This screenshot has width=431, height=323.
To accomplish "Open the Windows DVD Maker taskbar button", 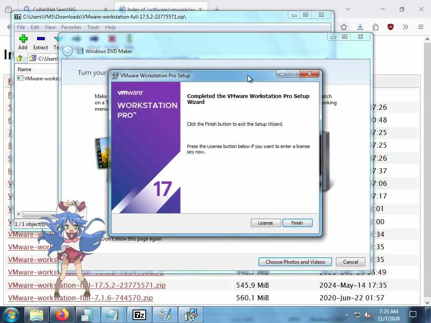I will click(165, 315).
